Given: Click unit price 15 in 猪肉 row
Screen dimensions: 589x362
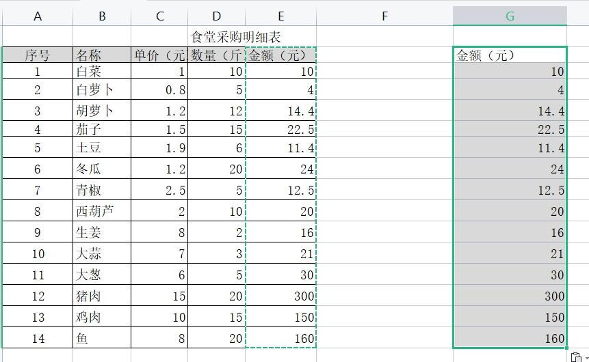Looking at the screenshot, I should pos(159,295).
